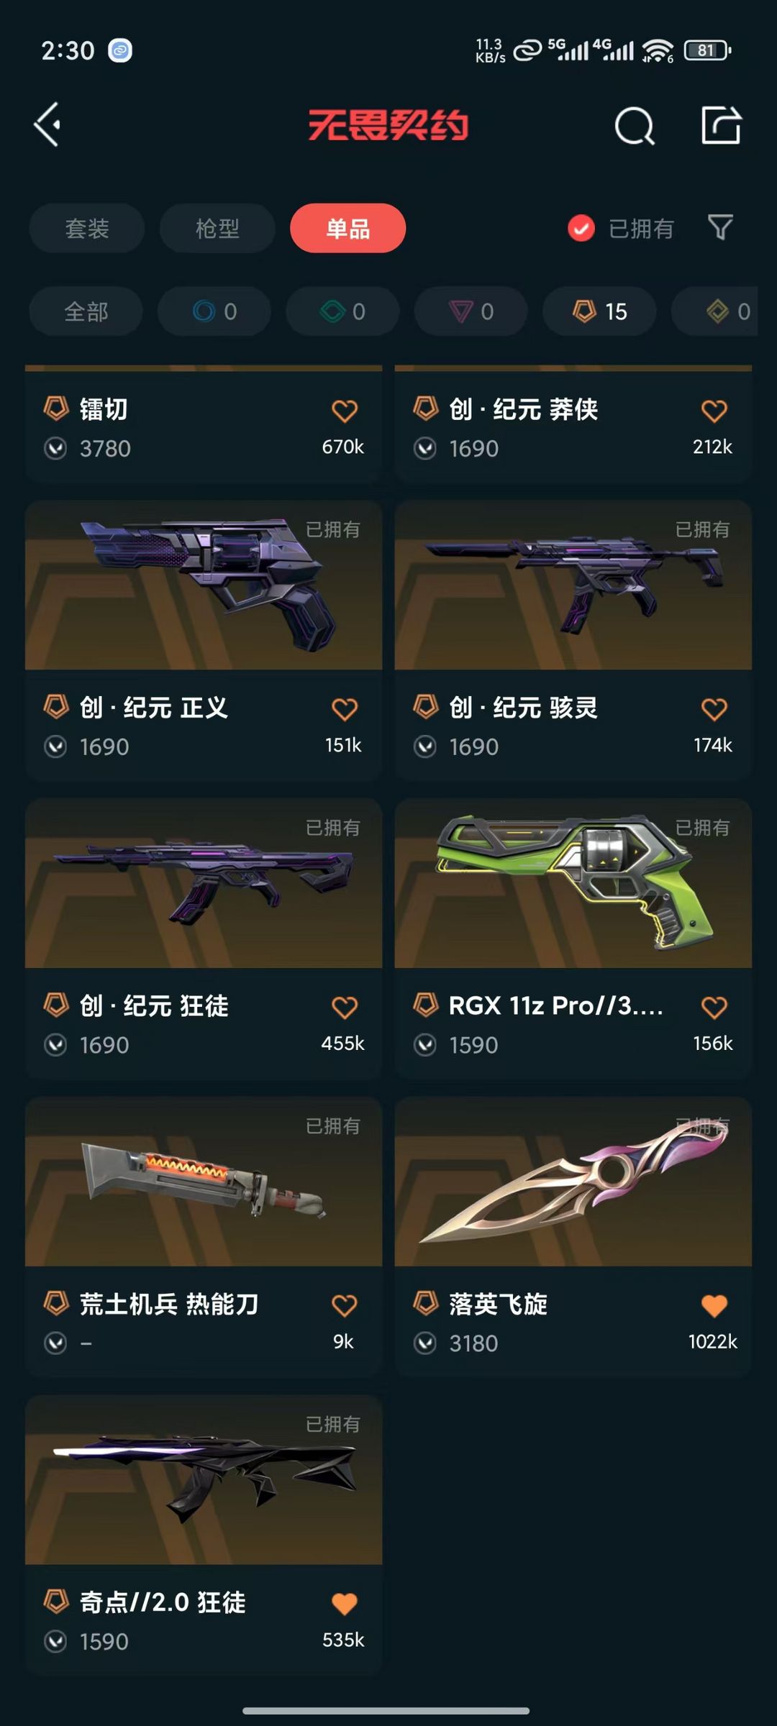
Task: Select the 全部 tier filter
Action: [86, 311]
